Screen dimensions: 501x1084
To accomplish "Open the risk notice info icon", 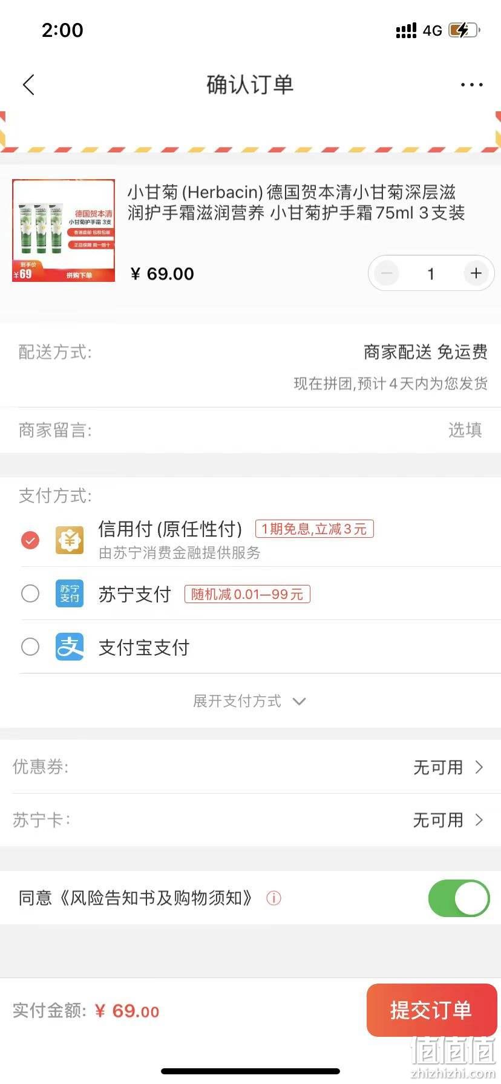I will [273, 898].
